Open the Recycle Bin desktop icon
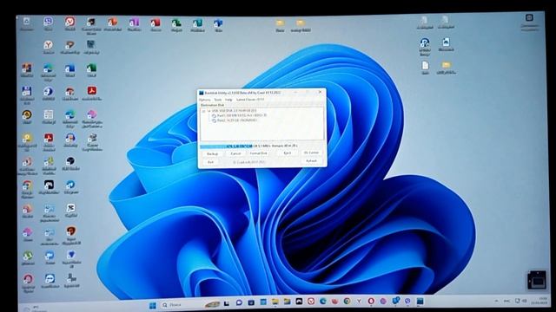Screen dimensions: 556x312 (27, 24)
